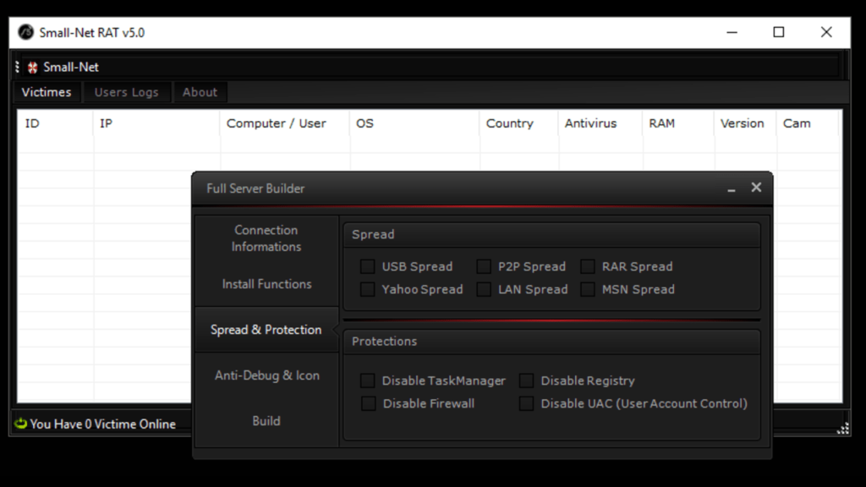Click the Protections group header
This screenshot has width=866, height=487.
551,342
